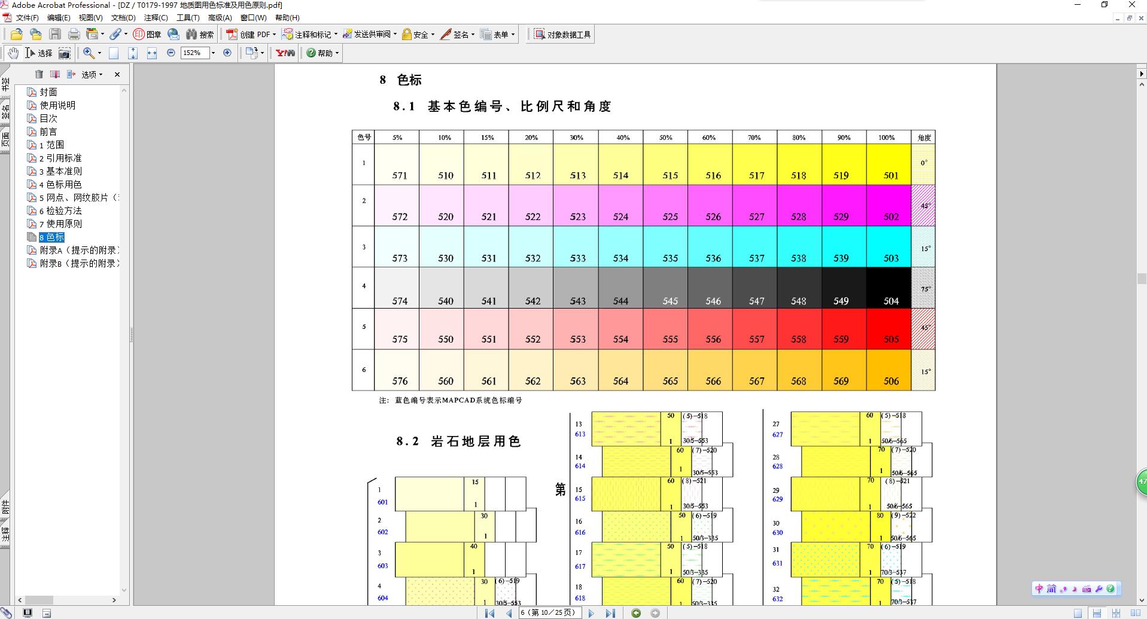Click the magenta 502 color cell

pos(889,206)
